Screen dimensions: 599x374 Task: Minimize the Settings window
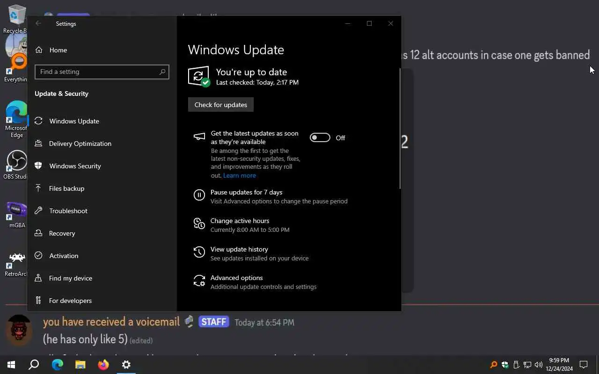(348, 23)
